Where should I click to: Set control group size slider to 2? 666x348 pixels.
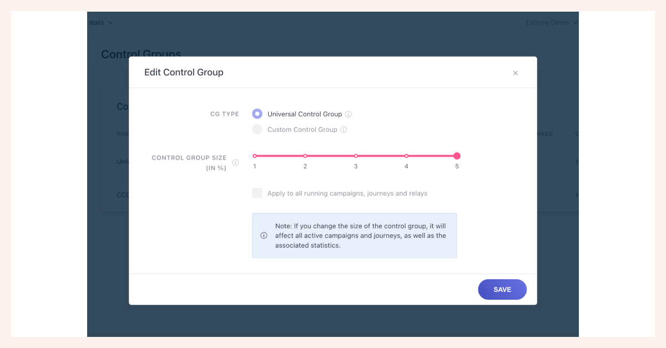click(305, 156)
